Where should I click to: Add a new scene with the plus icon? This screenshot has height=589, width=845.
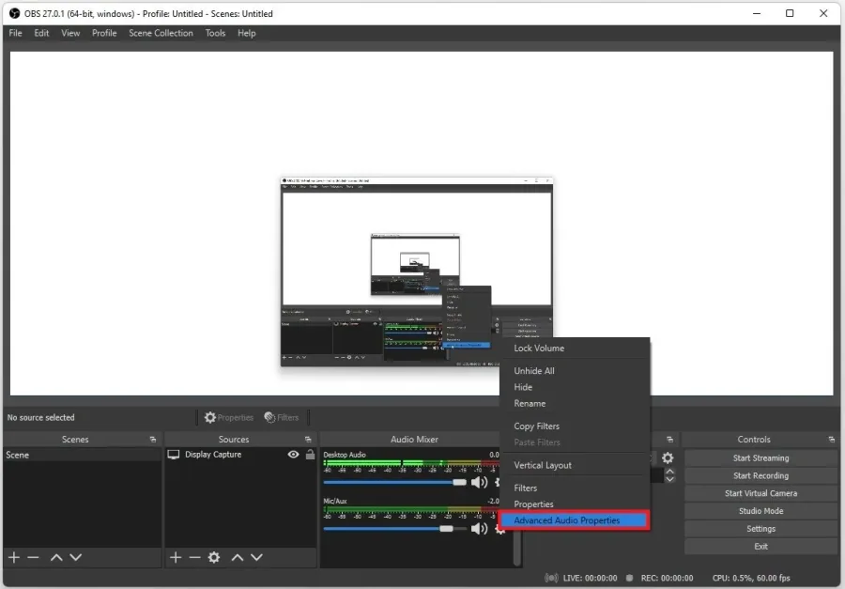click(x=14, y=557)
